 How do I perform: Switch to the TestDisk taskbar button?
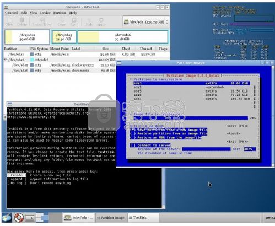coord(143,218)
